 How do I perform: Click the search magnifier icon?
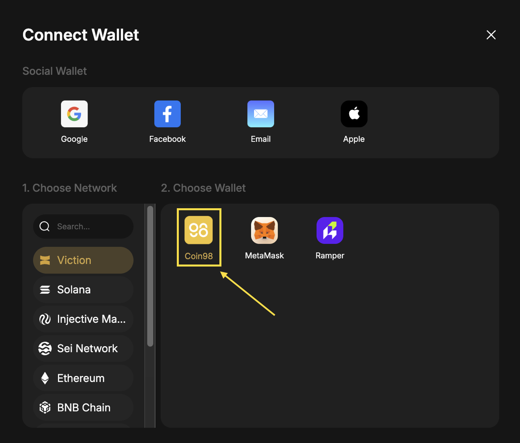tap(45, 226)
